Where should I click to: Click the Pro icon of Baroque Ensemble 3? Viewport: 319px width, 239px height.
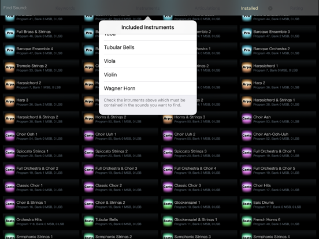[247, 33]
